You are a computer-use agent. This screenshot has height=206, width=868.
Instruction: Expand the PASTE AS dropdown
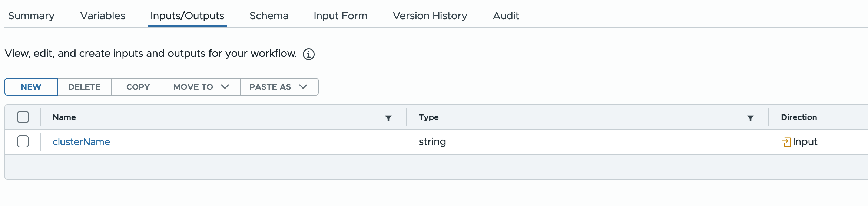(x=279, y=87)
